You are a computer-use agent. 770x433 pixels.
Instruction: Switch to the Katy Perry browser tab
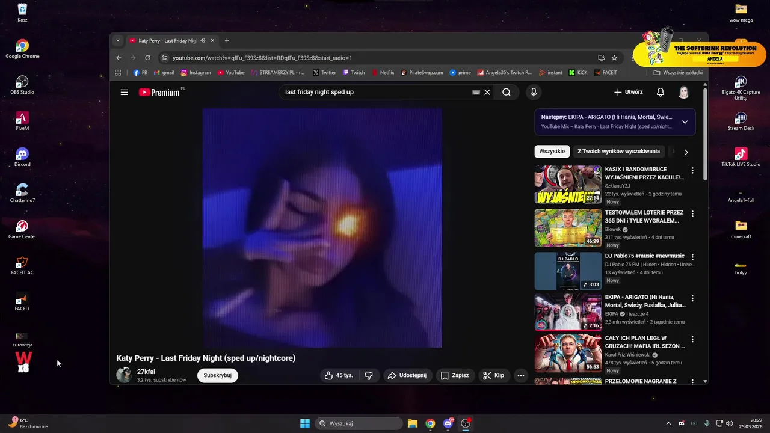(173, 41)
